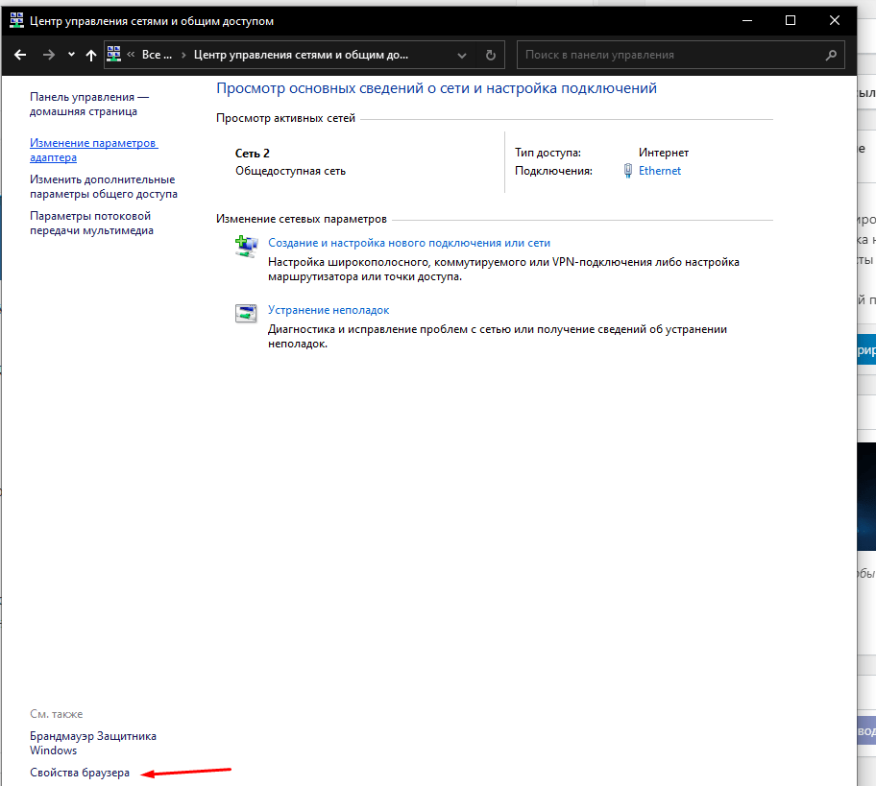Click the forward navigation arrow
Image resolution: width=876 pixels, height=786 pixels.
point(48,56)
